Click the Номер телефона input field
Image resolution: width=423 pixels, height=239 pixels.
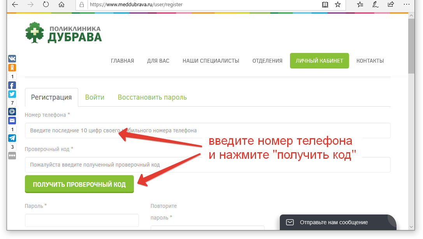click(x=207, y=130)
